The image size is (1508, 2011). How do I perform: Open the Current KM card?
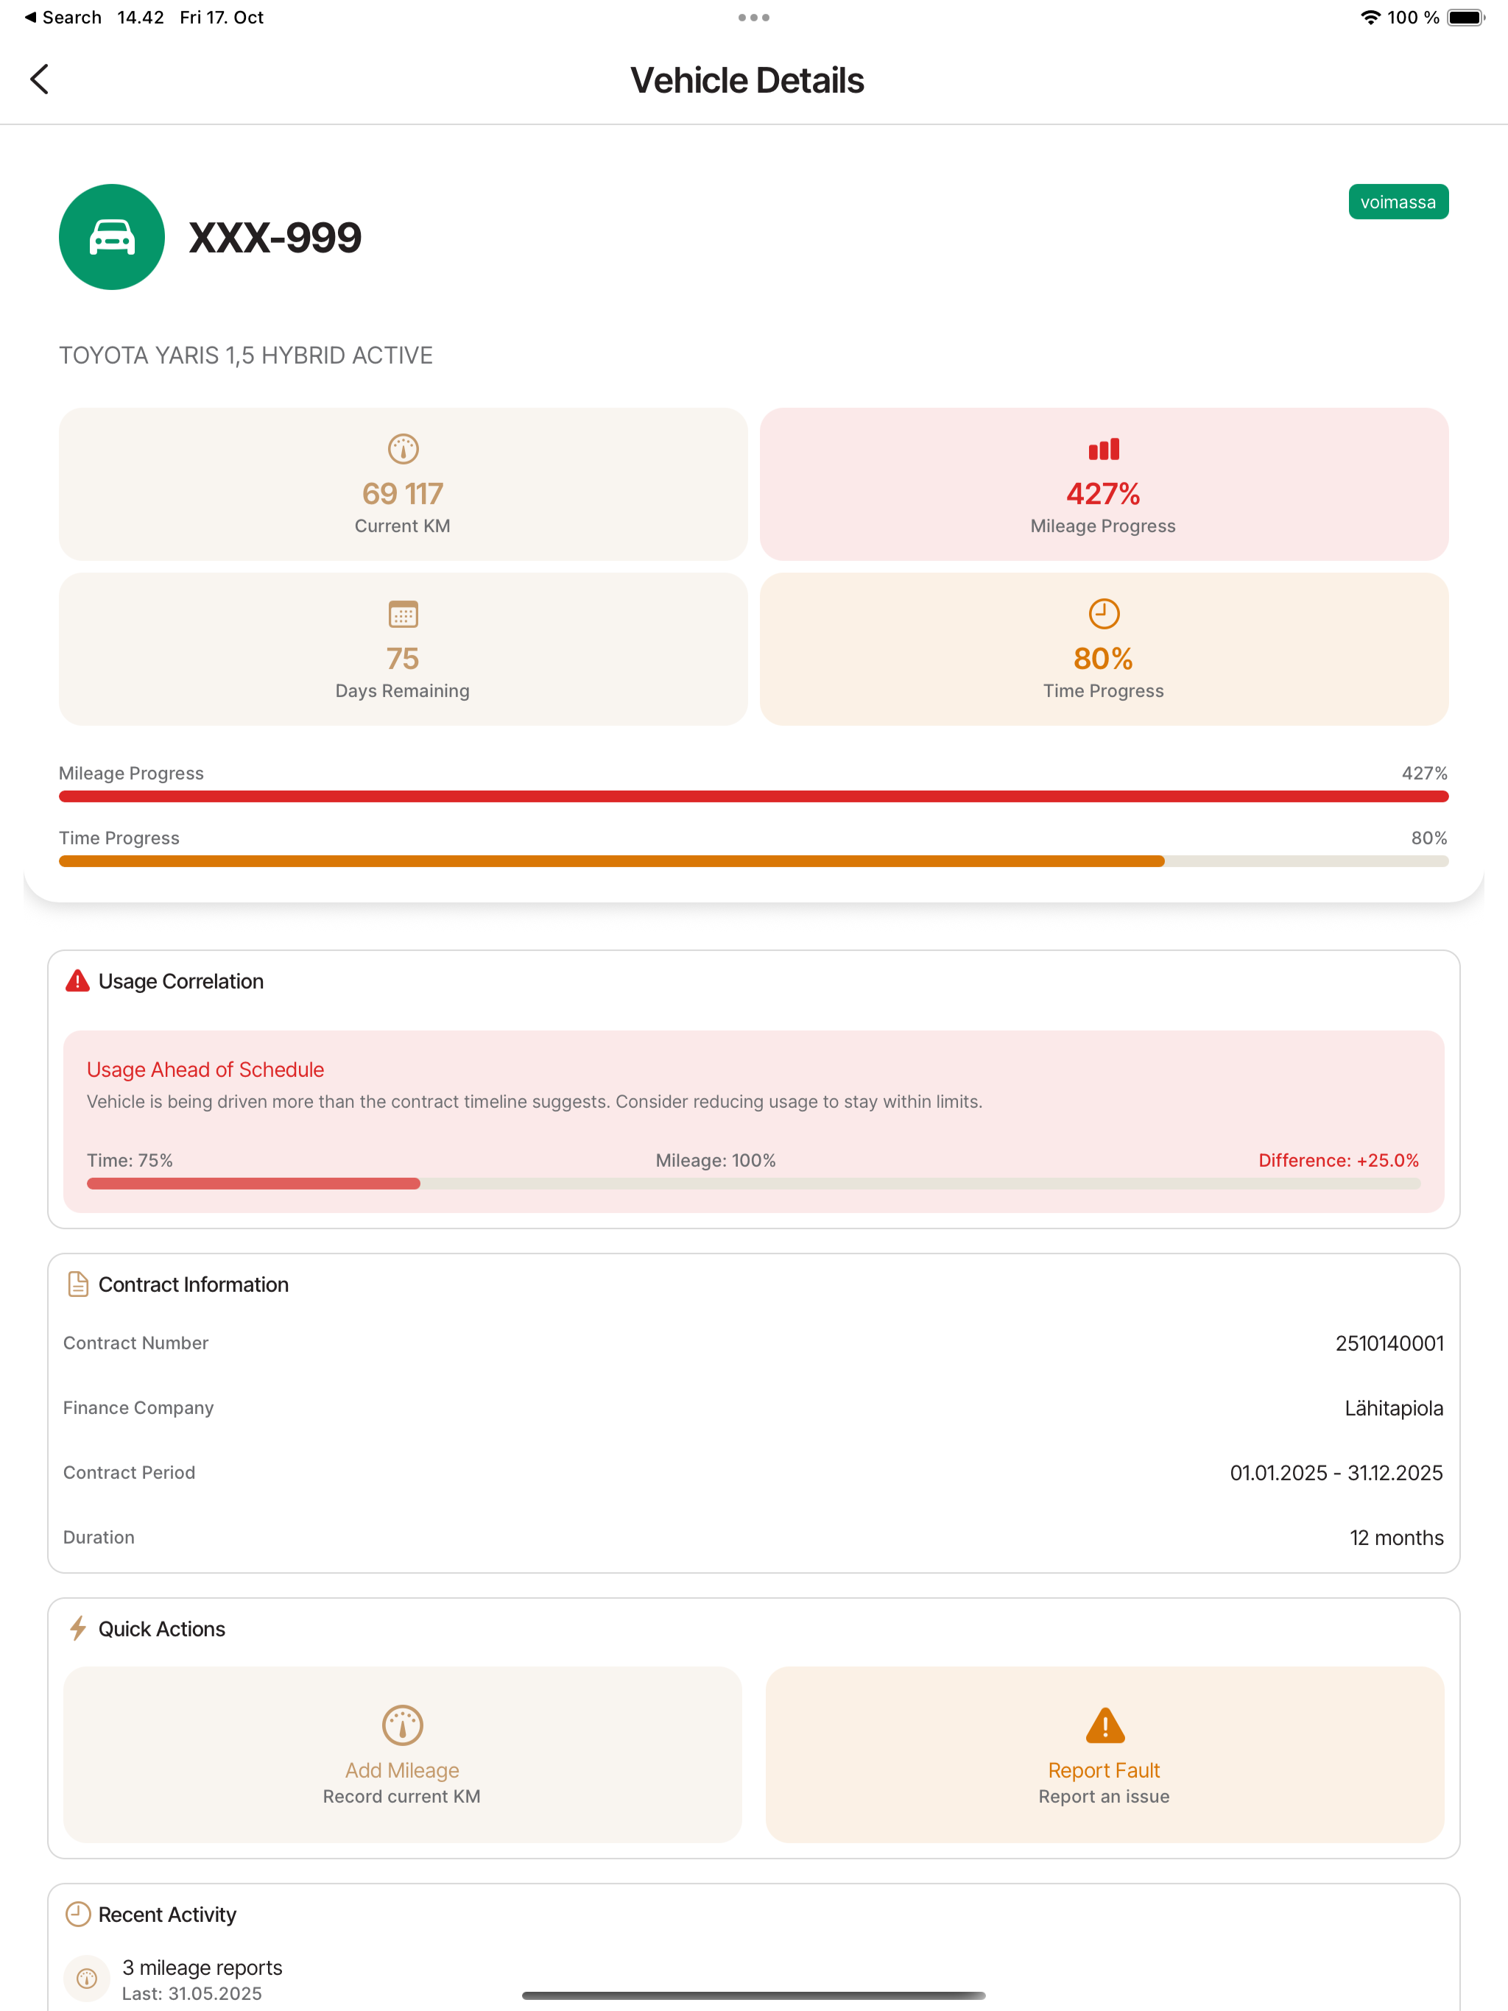(403, 484)
